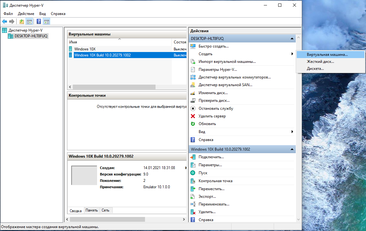The width and height of the screenshot is (366, 231).
Task: Click Диспетчер виртуальной SAN icon
Action: coord(193,85)
